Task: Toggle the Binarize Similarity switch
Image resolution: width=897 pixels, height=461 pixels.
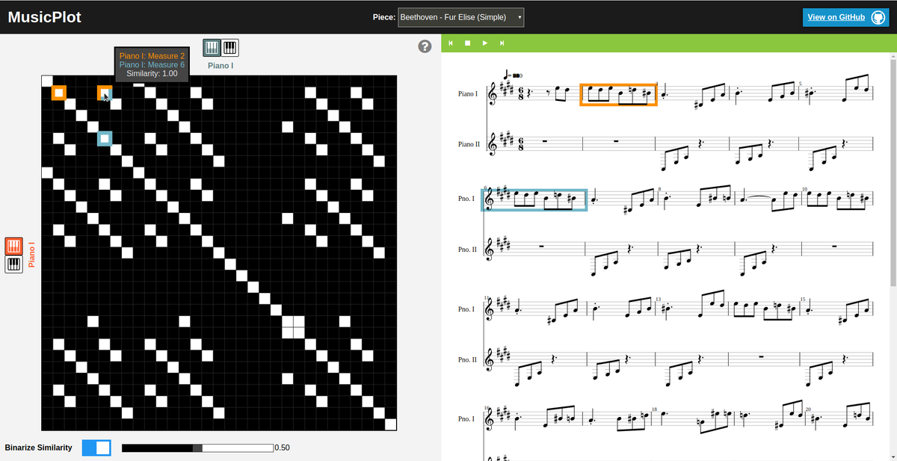Action: click(x=96, y=448)
